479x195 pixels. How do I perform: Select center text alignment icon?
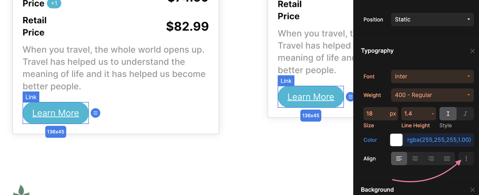click(x=415, y=159)
